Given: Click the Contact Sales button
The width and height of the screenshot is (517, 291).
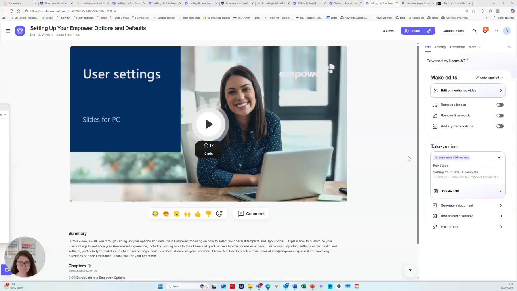Looking at the screenshot, I should (453, 31).
